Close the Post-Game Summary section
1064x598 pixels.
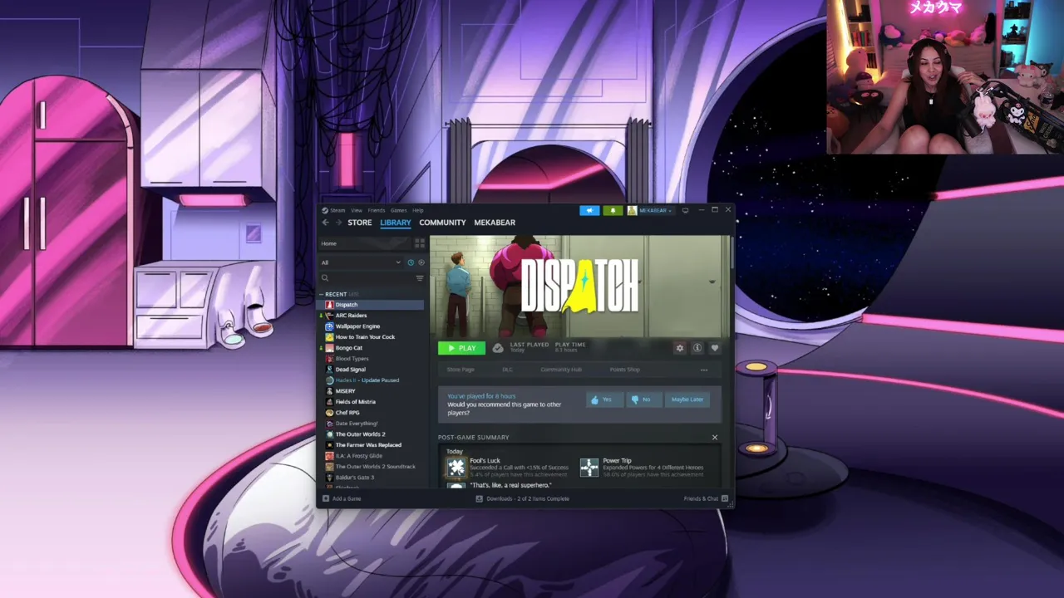(x=714, y=437)
